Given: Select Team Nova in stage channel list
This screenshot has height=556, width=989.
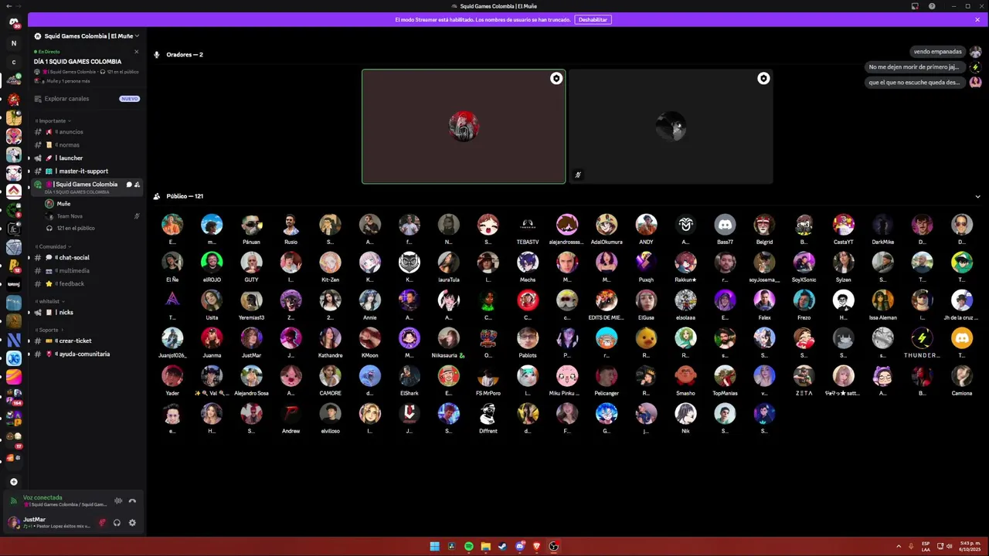Looking at the screenshot, I should point(70,216).
